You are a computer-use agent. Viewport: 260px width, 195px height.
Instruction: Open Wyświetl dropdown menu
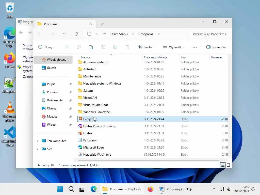(x=174, y=47)
